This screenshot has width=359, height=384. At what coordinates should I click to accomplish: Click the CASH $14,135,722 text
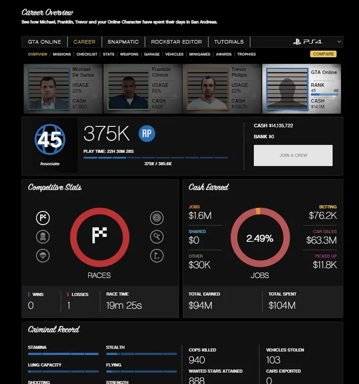273,126
